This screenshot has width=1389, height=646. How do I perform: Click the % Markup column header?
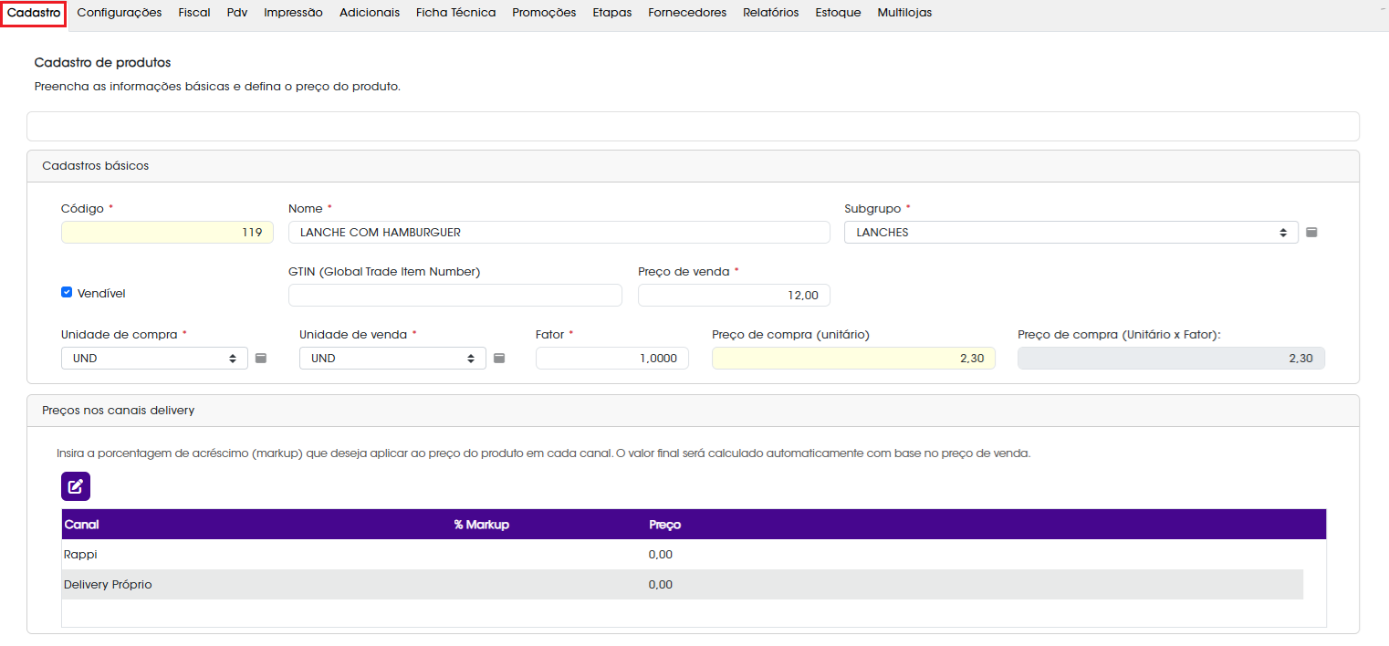(481, 525)
